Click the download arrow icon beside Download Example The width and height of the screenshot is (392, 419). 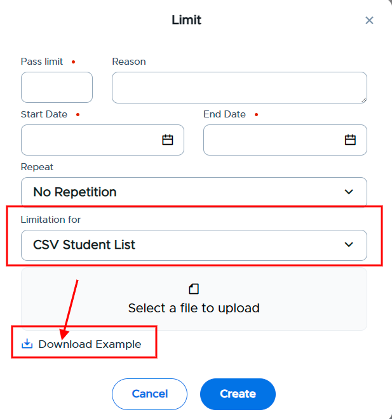pyautogui.click(x=27, y=344)
